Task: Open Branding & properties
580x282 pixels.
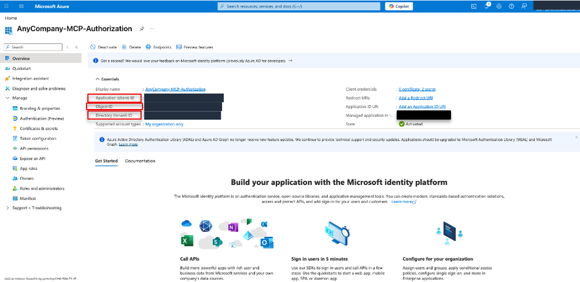Action: click(41, 109)
